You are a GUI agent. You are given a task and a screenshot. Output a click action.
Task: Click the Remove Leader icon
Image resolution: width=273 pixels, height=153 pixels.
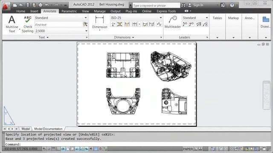coord(192,24)
